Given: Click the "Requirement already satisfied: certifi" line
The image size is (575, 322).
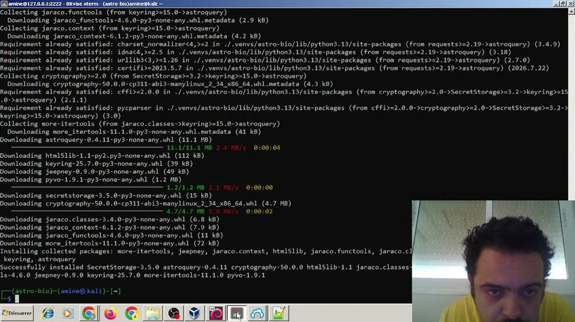Looking at the screenshot, I should pyautogui.click(x=275, y=68).
